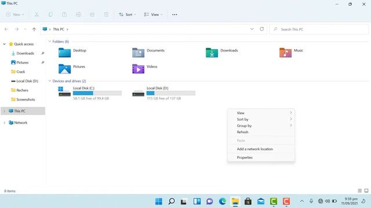The height and width of the screenshot is (208, 371).
Task: Choose Properties in the context menu
Action: 261,158
